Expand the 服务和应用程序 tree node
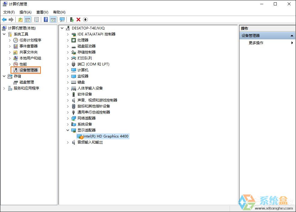Image resolution: width=296 pixels, height=212 pixels. pos(4,88)
